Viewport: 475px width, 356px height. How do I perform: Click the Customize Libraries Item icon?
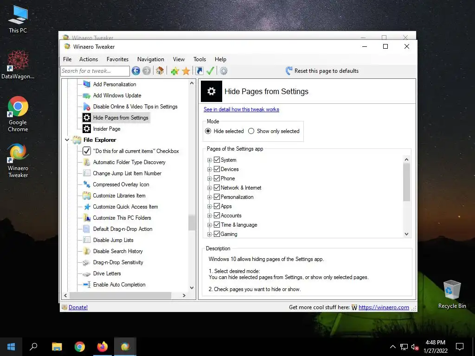coord(87,196)
